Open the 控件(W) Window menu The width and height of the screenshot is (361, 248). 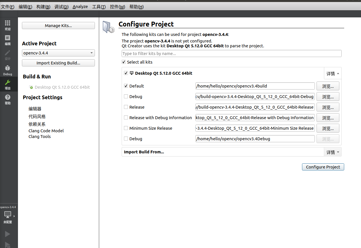117,7
